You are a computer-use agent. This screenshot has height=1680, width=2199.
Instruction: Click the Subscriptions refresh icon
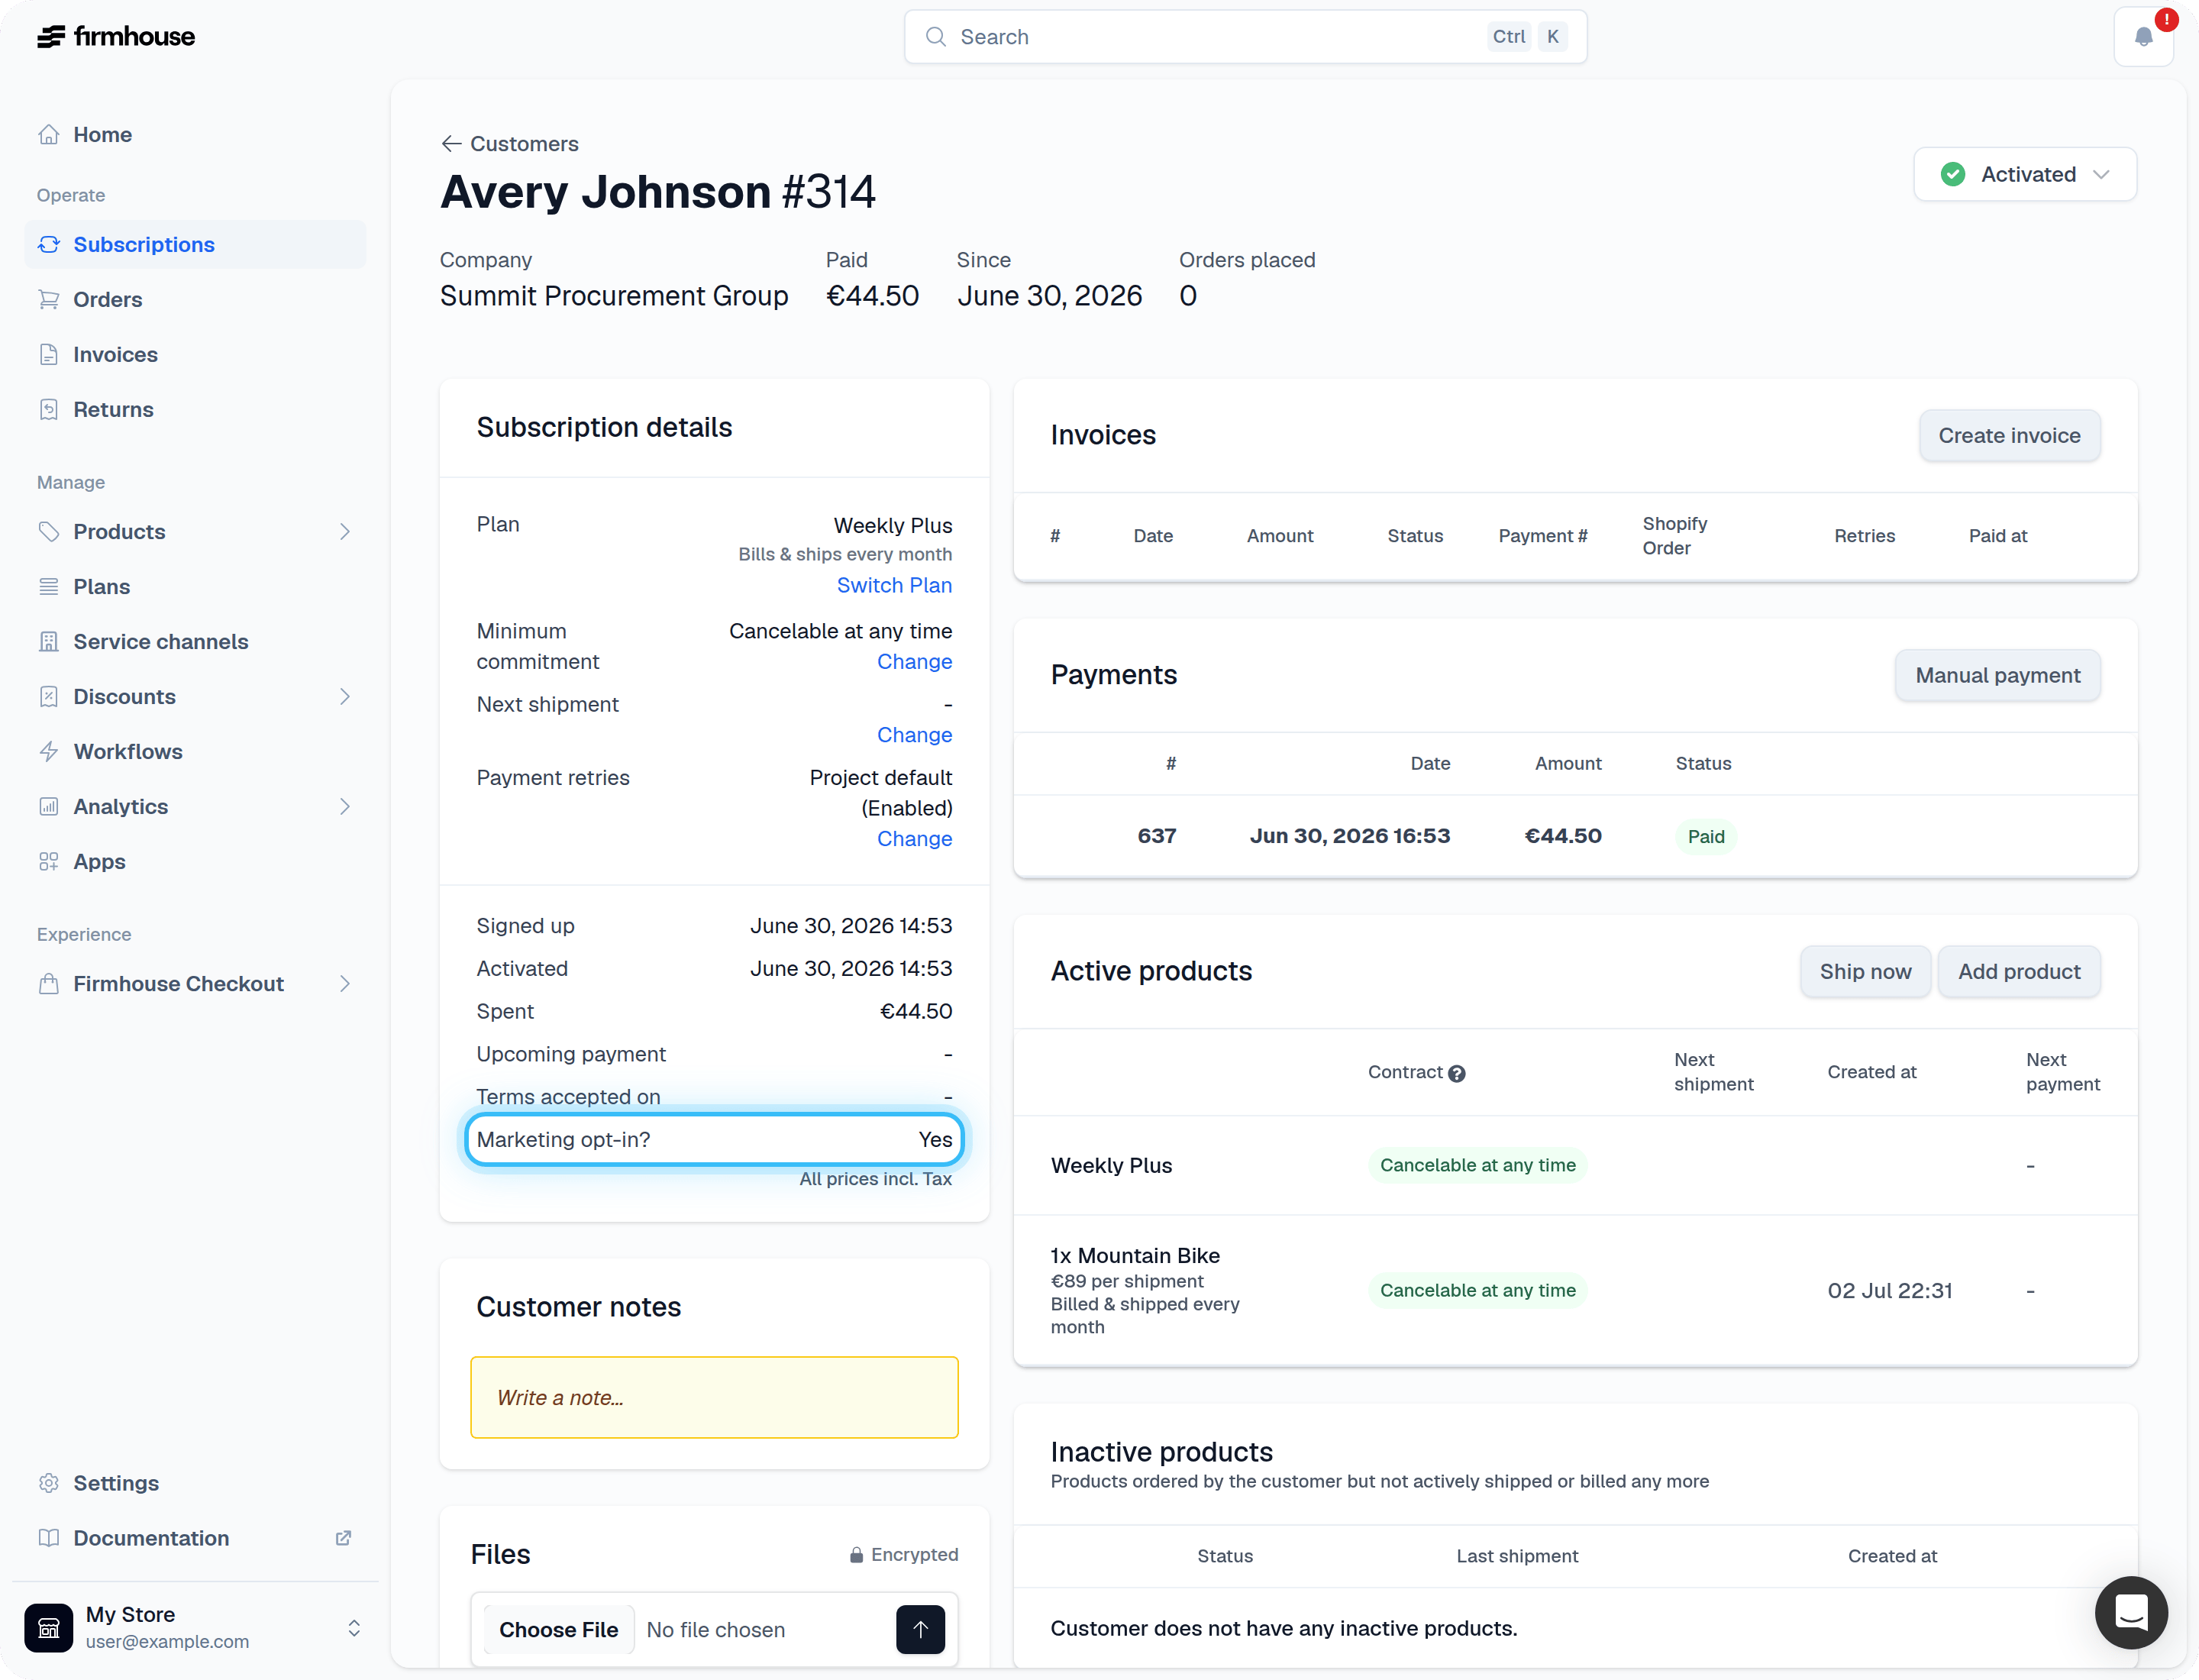point(48,244)
